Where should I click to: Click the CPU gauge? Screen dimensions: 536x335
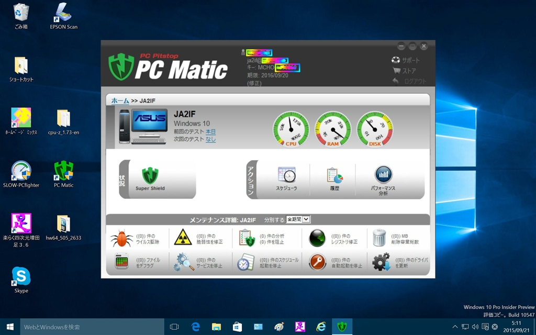tap(291, 130)
